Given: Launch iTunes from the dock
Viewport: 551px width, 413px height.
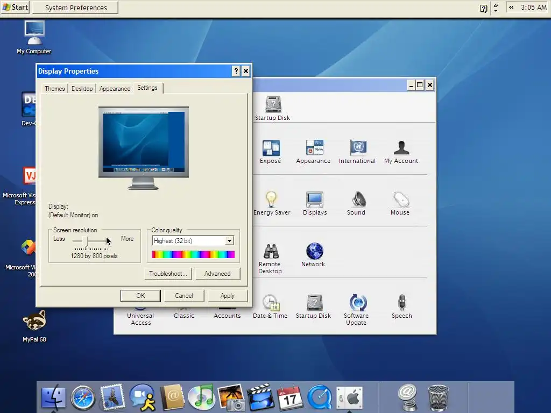Looking at the screenshot, I should (201, 397).
